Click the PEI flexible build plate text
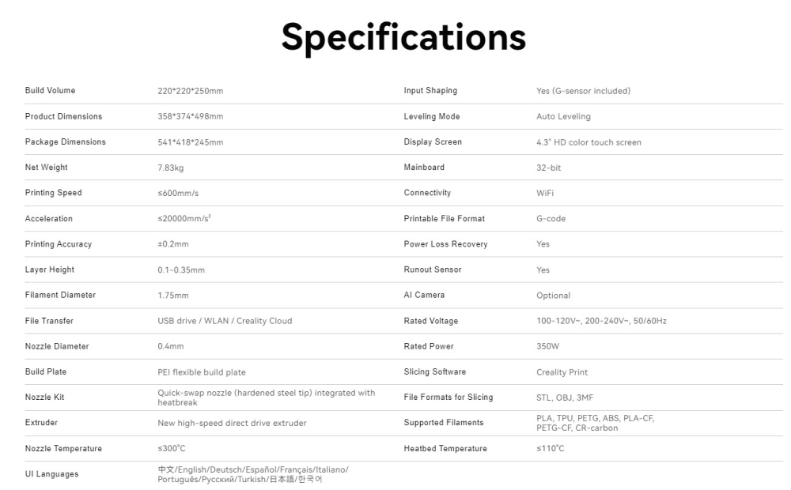791x490 pixels. coord(207,372)
